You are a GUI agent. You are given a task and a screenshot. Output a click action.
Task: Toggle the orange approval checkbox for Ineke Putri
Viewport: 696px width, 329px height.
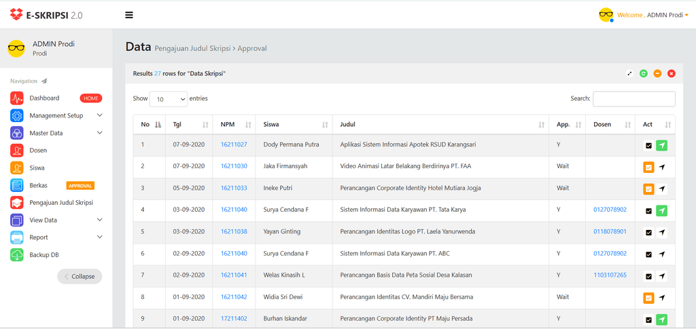(648, 189)
